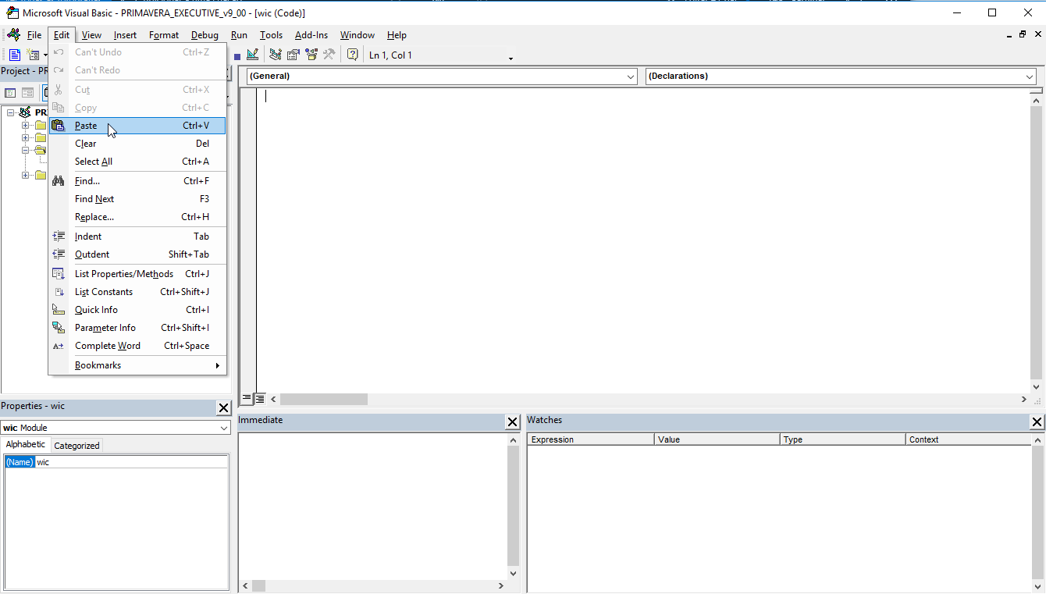
Task: Switch to Procedure View toggle button
Action: pos(247,399)
